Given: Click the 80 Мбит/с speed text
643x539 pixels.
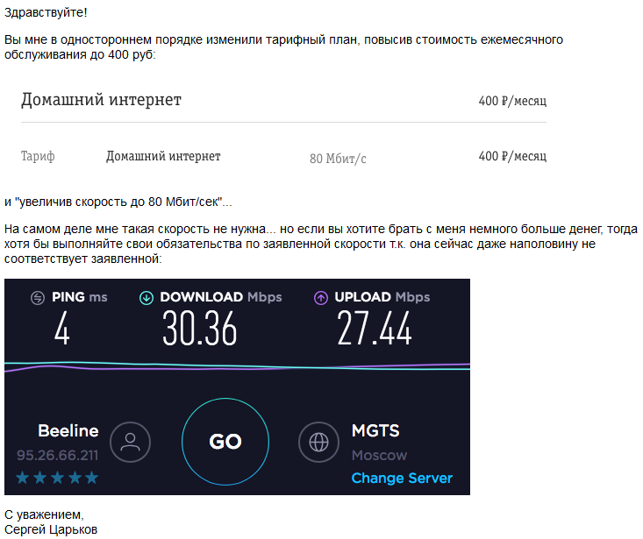Looking at the screenshot, I should pyautogui.click(x=338, y=159).
